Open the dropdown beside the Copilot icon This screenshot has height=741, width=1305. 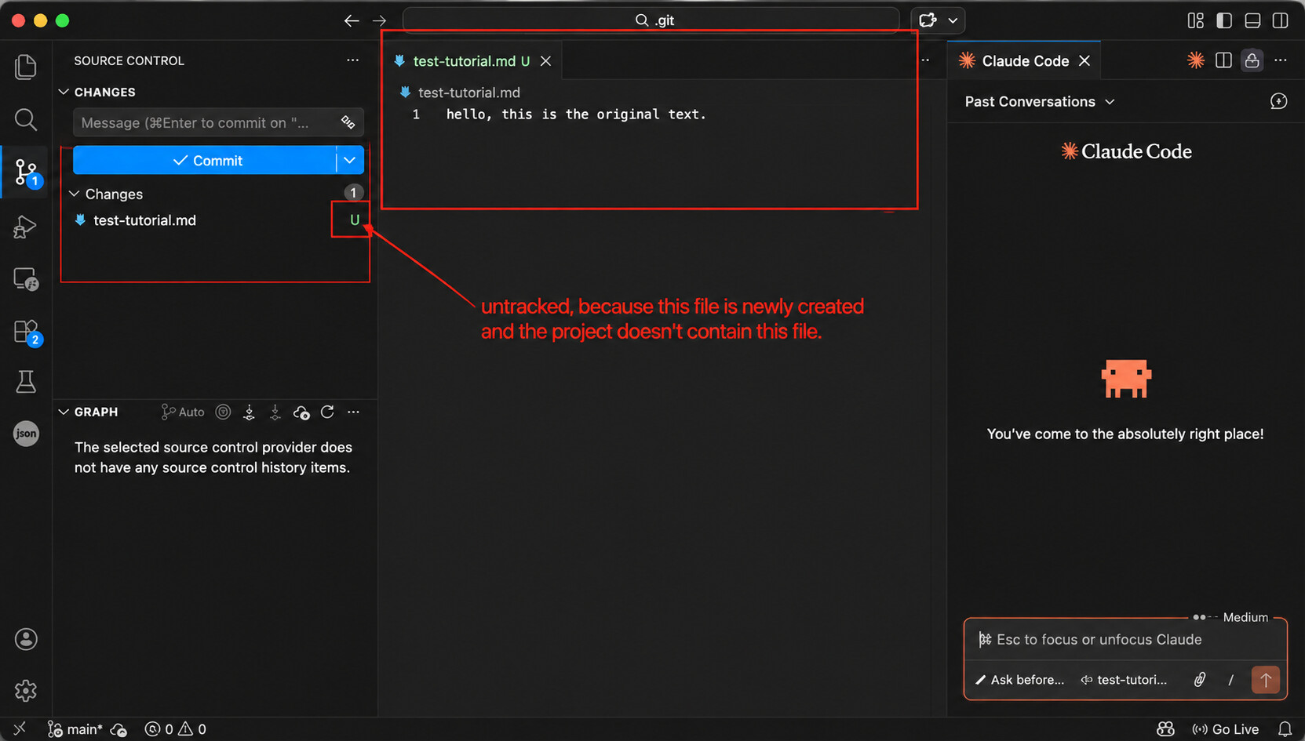click(x=953, y=20)
